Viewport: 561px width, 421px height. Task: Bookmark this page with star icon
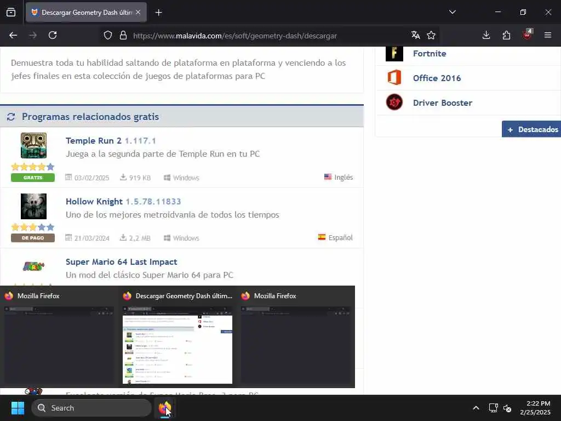(x=431, y=35)
